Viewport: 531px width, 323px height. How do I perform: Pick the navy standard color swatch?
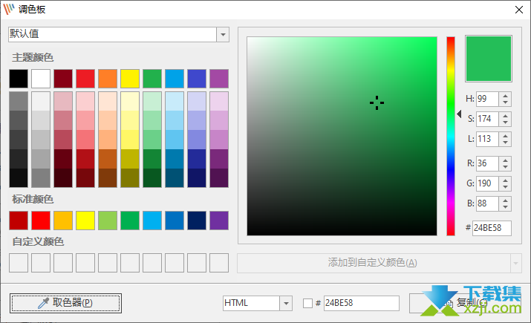click(x=197, y=221)
